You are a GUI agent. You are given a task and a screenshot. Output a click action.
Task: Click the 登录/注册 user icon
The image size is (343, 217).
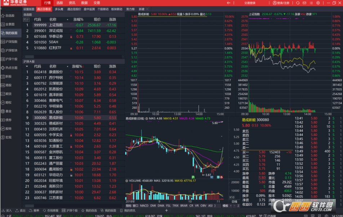pyautogui.click(x=281, y=3)
